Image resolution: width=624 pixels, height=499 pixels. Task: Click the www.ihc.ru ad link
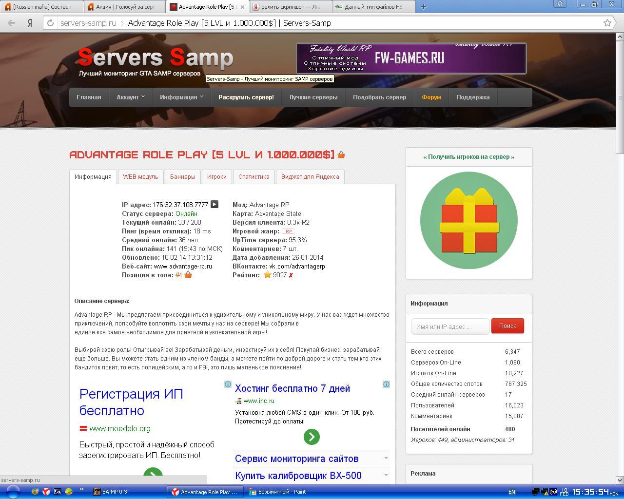coord(259,401)
